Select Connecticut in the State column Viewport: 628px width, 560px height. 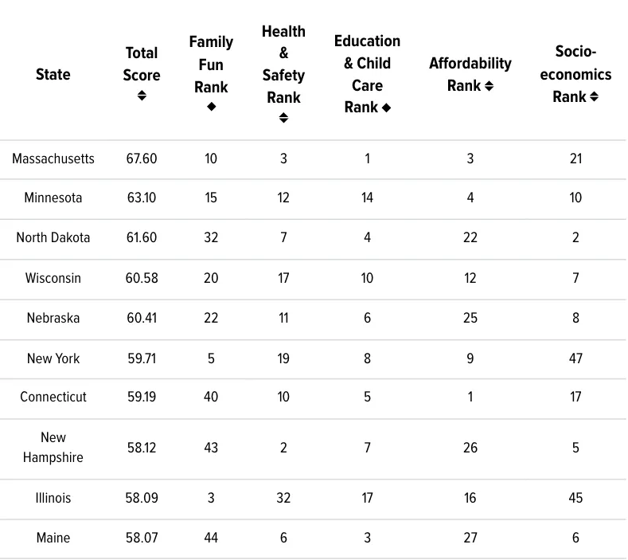coord(53,397)
